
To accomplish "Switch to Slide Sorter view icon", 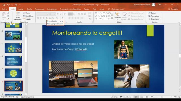I will [x=141, y=97].
